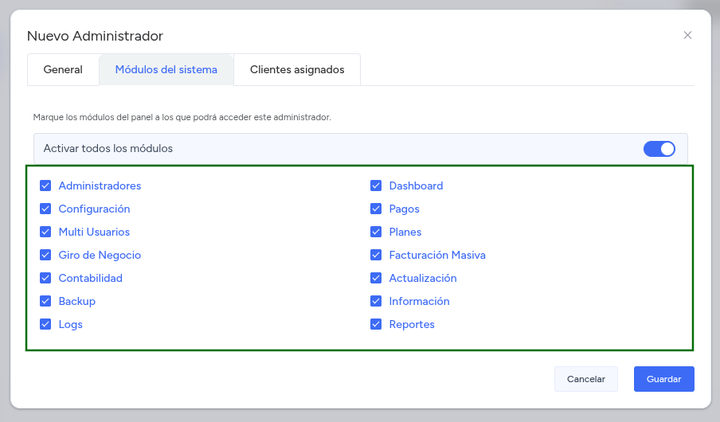Uncheck the Dashboard checkbox

376,186
